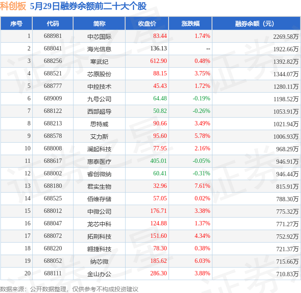Click the data source footnote text
The height and width of the screenshot is (293, 301).
69,289
